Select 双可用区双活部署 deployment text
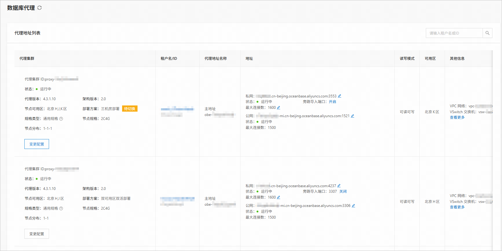Screen dimensions: 502x251 point(116,199)
